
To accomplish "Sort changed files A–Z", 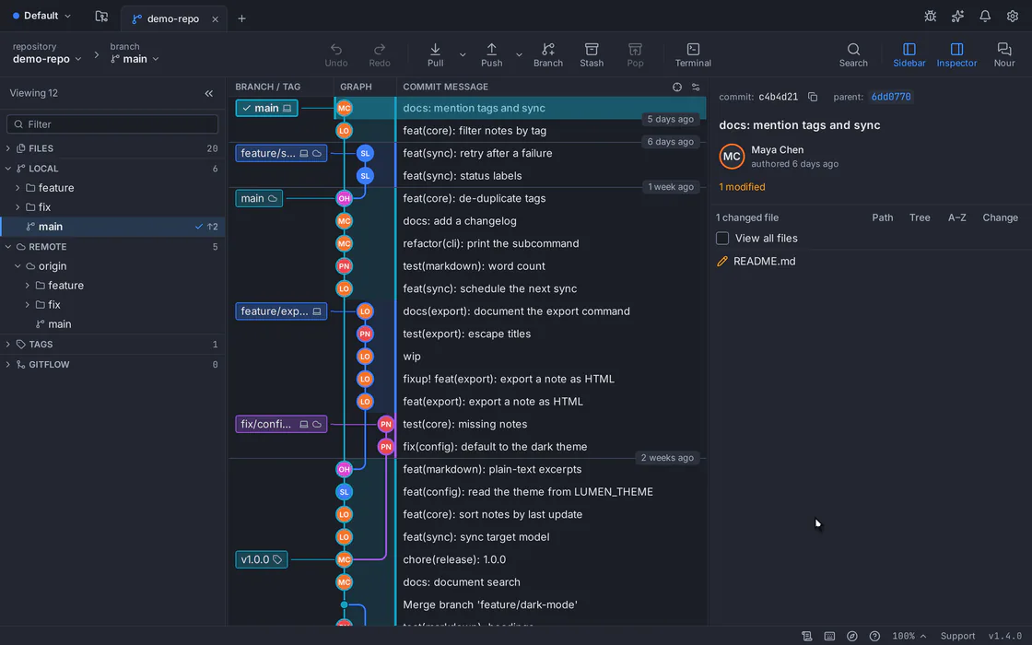I will (956, 217).
